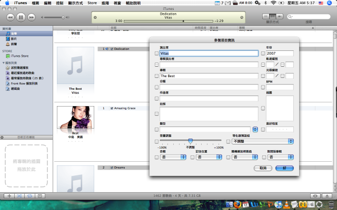The height and width of the screenshot is (210, 337).
Task: Toggle repeat mode at the bottom bar
Action: (29, 196)
